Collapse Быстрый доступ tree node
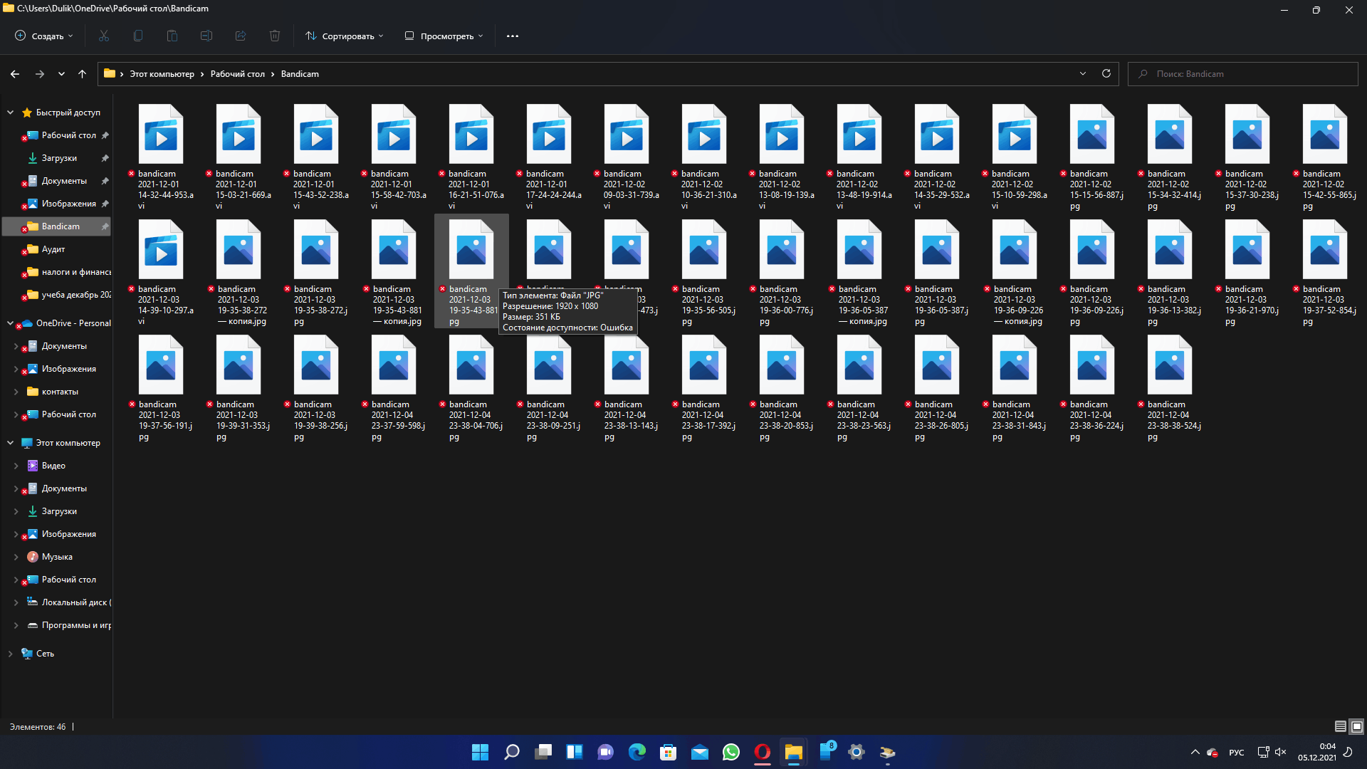This screenshot has height=769, width=1367. point(10,113)
